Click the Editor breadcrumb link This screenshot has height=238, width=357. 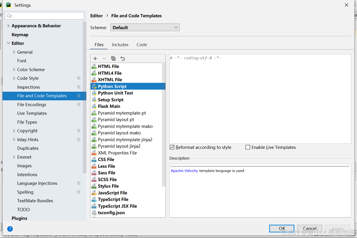point(96,16)
